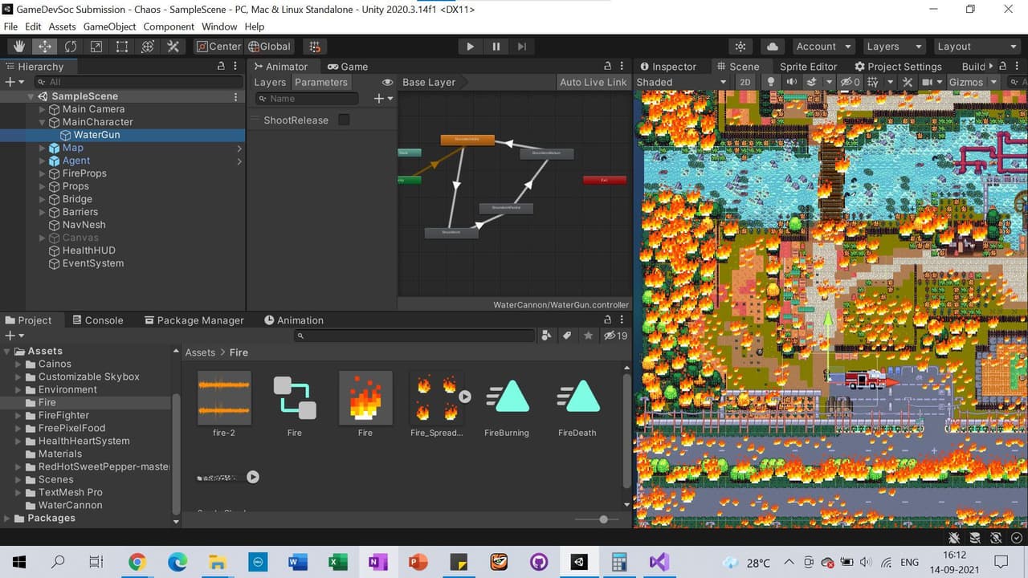The image size is (1028, 578).
Task: Toggle 2D view mode in Scene
Action: coord(745,82)
